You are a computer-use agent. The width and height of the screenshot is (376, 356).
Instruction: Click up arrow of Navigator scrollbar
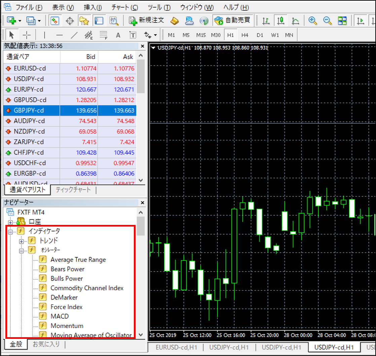coord(141,212)
